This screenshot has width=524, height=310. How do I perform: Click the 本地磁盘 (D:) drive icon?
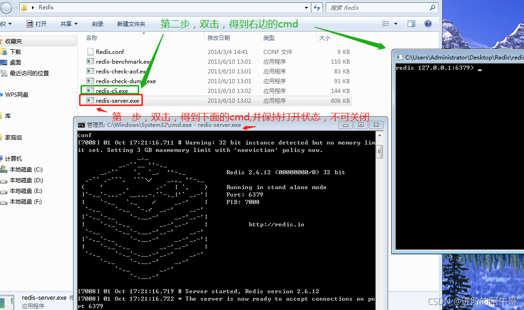coord(4,180)
